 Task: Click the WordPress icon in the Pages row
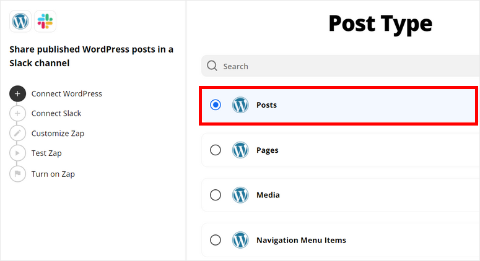(240, 150)
